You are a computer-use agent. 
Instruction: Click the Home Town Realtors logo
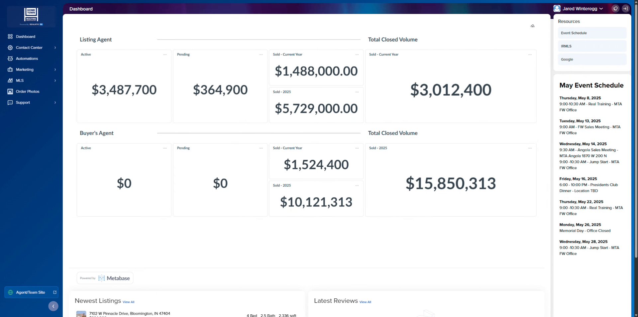pyautogui.click(x=31, y=16)
